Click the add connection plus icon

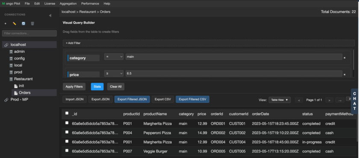point(6,23)
